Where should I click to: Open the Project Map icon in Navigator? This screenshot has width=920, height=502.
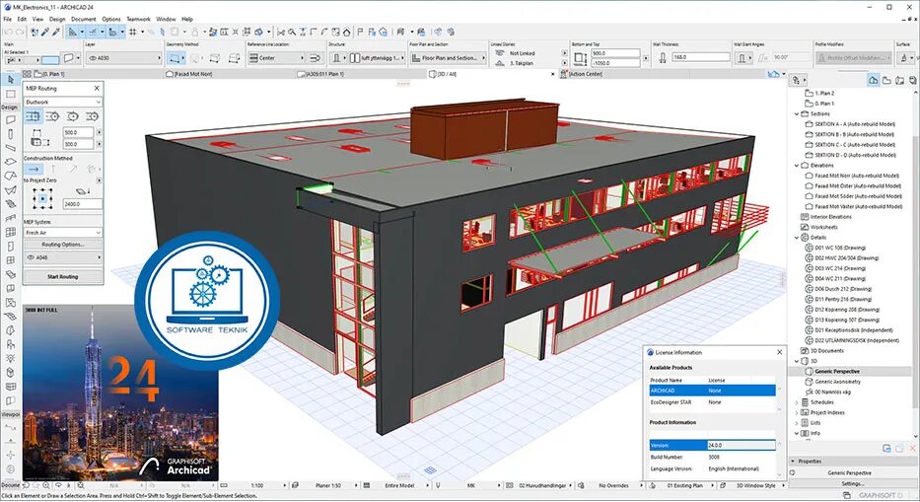(x=873, y=80)
